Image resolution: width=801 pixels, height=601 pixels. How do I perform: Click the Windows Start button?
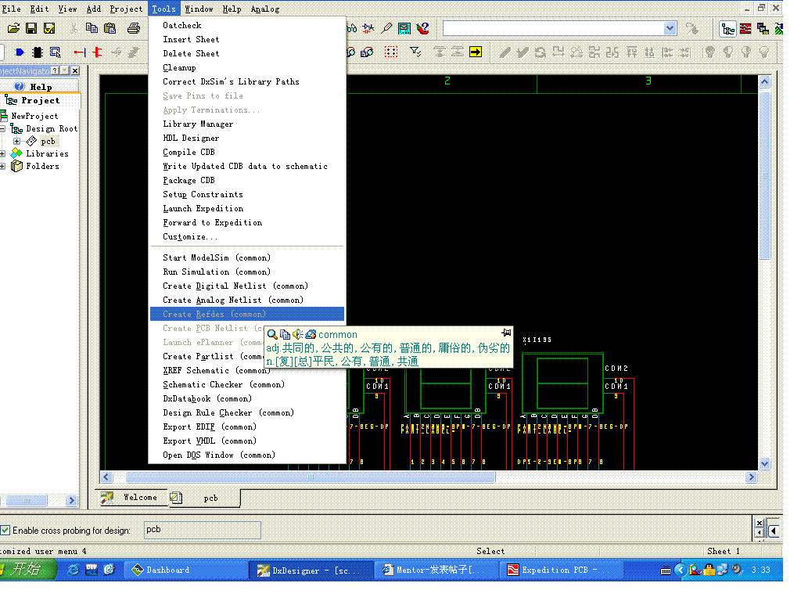click(x=22, y=570)
